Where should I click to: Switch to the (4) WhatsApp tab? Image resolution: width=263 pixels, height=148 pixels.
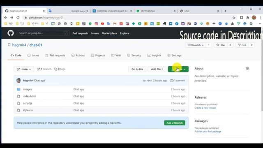coord(156,11)
